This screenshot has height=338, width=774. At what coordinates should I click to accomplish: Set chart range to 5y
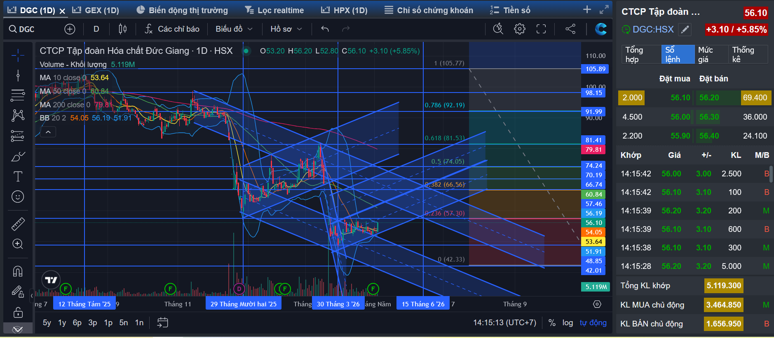[47, 323]
